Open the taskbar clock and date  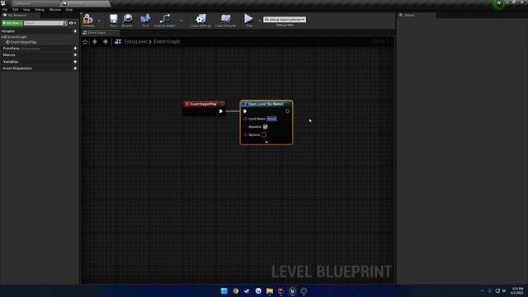pos(517,291)
